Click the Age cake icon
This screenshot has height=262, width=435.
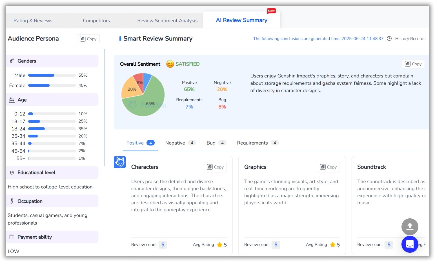click(12, 100)
